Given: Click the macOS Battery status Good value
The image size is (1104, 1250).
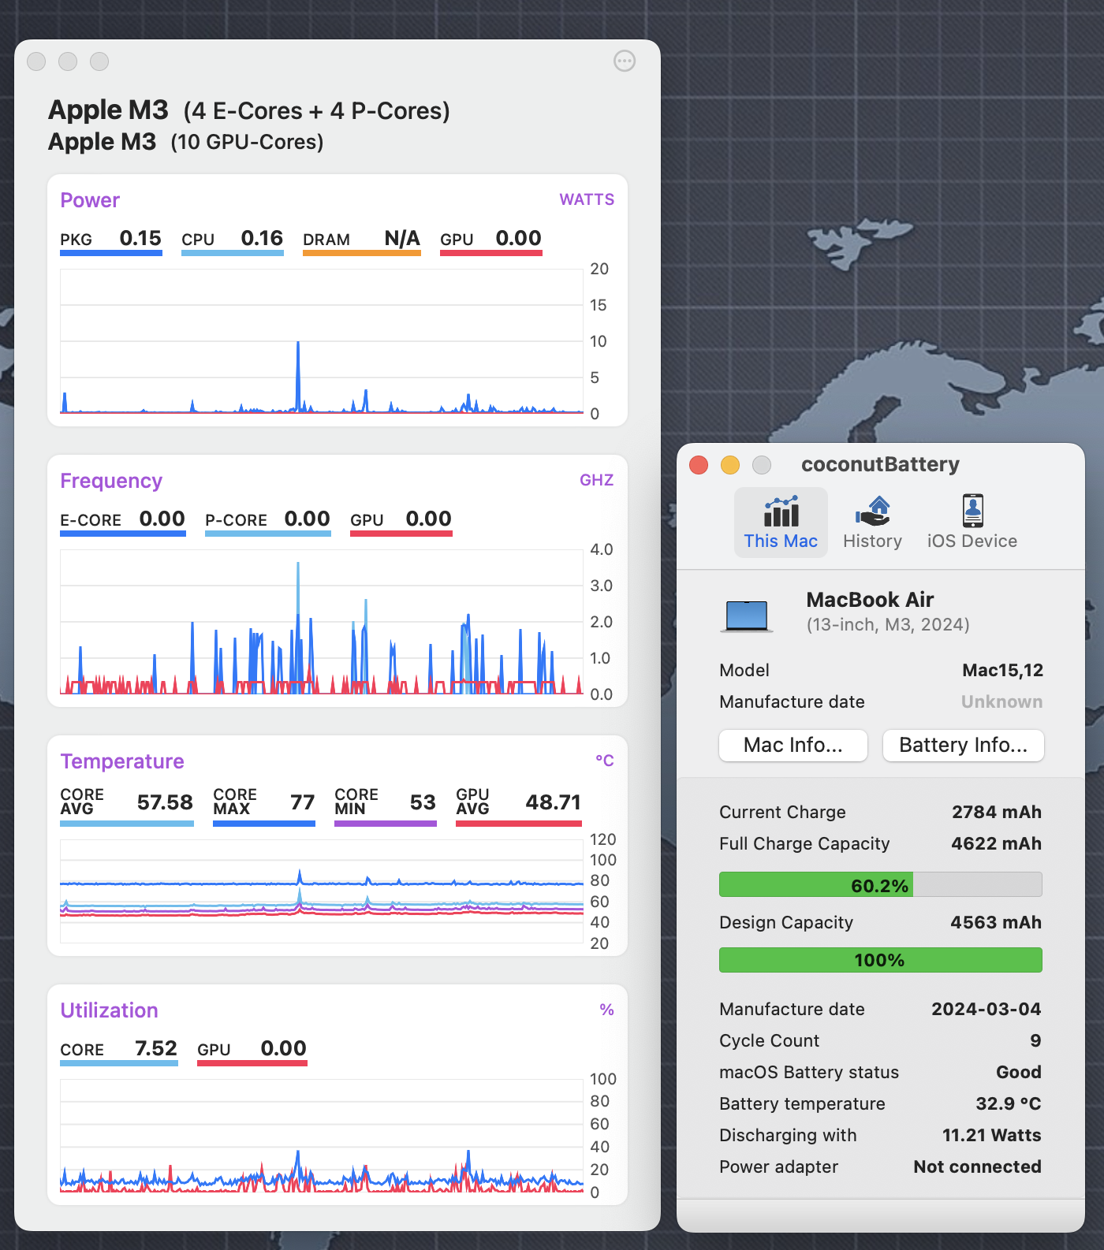Looking at the screenshot, I should (1019, 1073).
